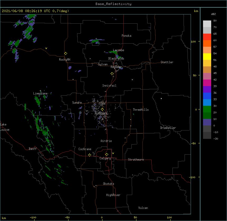Image resolution: width=227 pixels, height=221 pixels.
Task: Click the green radar echo north of Lacombe
Action: (x=96, y=41)
